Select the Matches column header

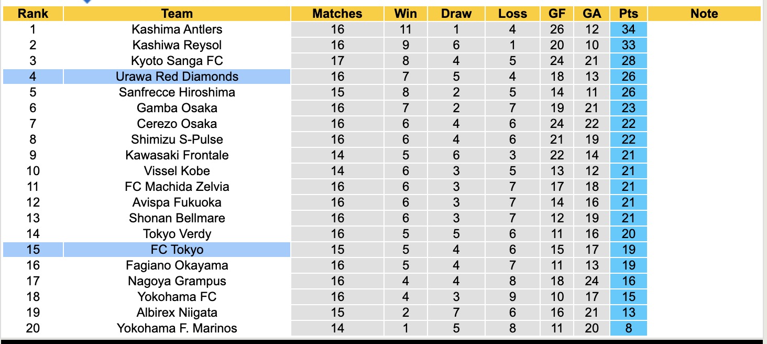337,14
